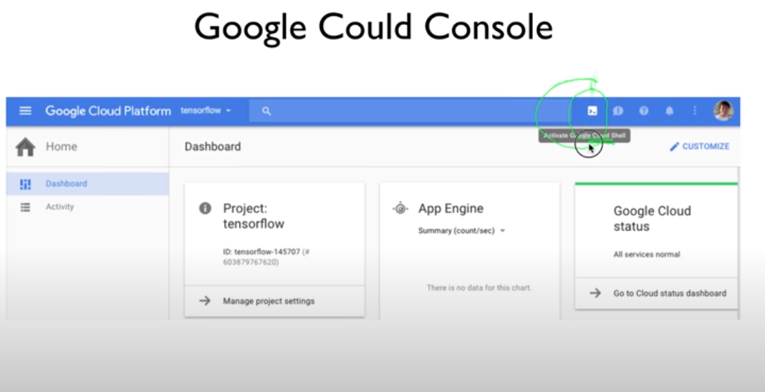Click the arrow beside Manage project settings

coord(205,301)
